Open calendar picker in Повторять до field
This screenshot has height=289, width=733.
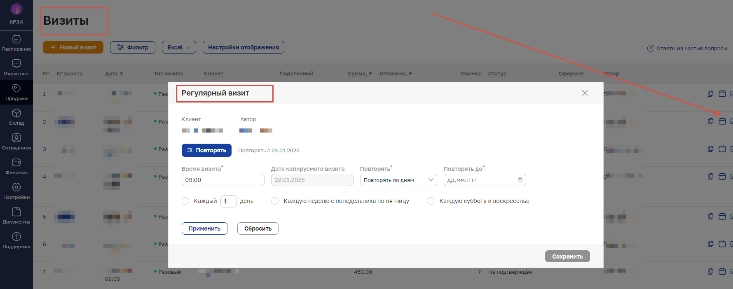520,180
